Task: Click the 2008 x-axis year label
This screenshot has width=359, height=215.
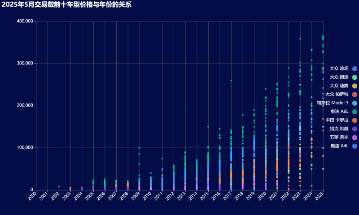Action: click(124, 196)
